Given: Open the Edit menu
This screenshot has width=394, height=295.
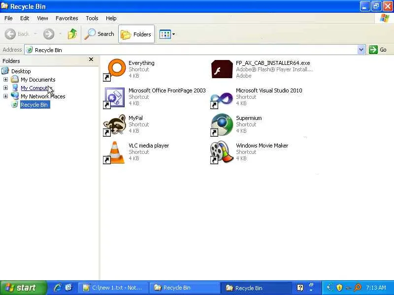Looking at the screenshot, I should (x=25, y=18).
